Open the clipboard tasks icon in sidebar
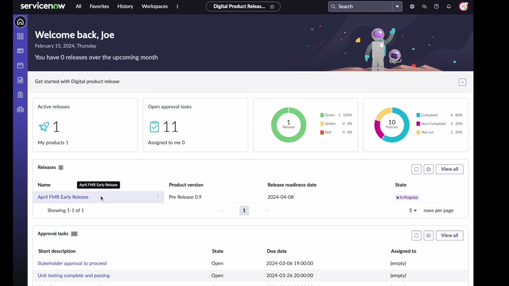Viewport: 509px width, 286px height. (x=20, y=95)
